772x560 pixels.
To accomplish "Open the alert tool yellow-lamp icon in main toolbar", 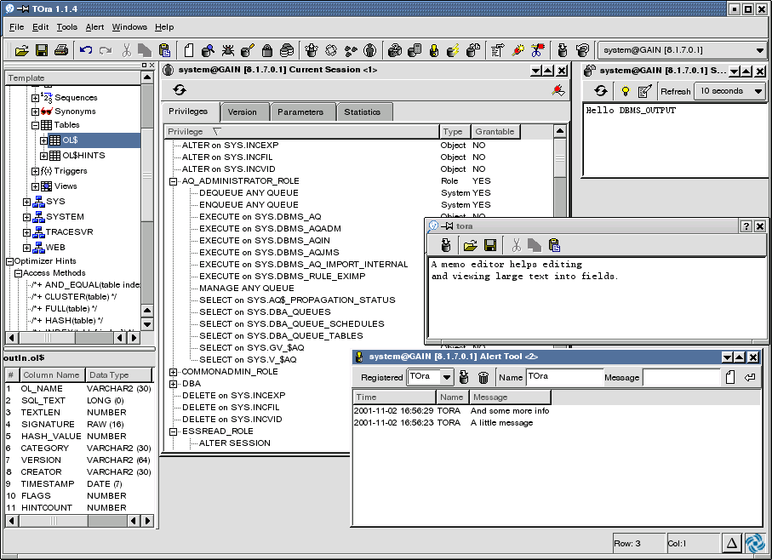I will 434,50.
